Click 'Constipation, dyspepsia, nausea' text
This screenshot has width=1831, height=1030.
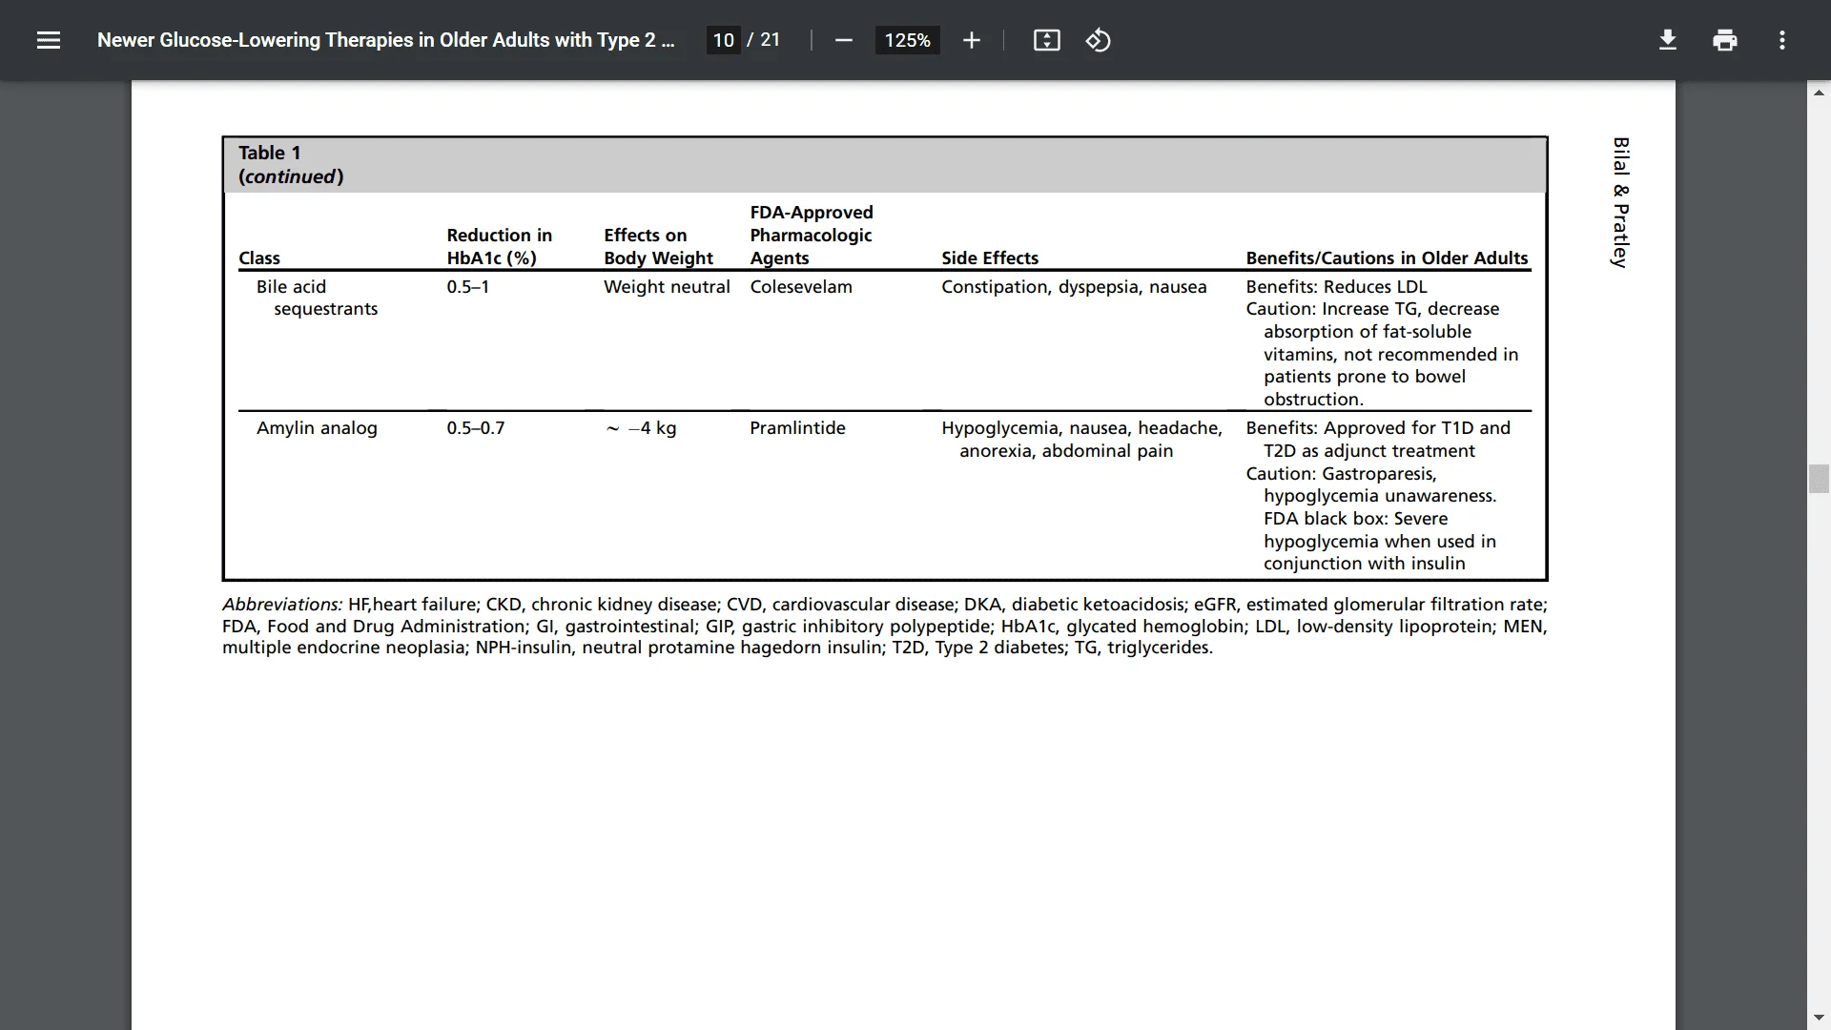(1074, 287)
